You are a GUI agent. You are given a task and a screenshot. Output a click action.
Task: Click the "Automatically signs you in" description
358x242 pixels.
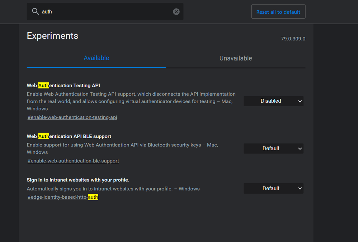(113, 189)
